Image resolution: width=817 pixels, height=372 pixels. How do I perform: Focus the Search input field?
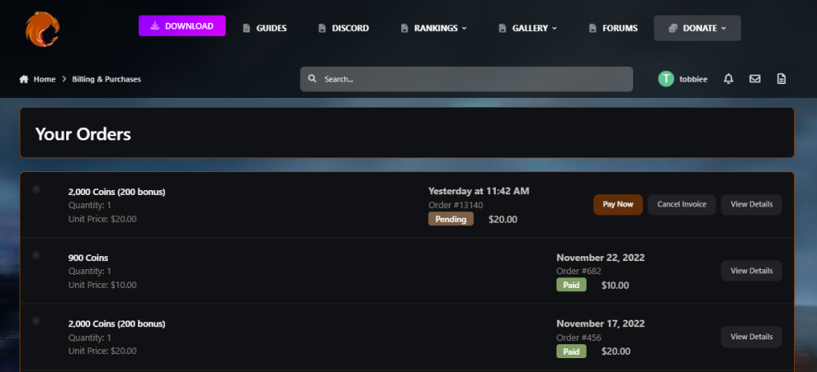(x=467, y=79)
